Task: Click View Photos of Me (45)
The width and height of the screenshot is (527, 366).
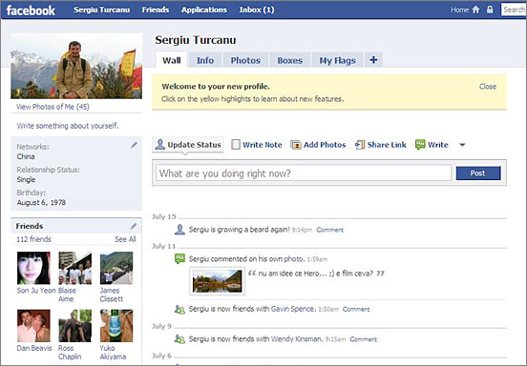Action: [53, 107]
